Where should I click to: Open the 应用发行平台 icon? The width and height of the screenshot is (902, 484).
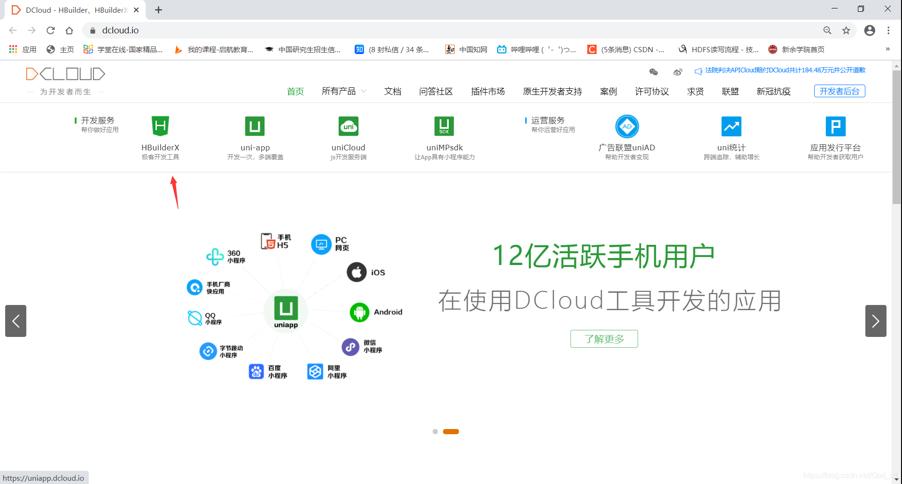tap(835, 126)
